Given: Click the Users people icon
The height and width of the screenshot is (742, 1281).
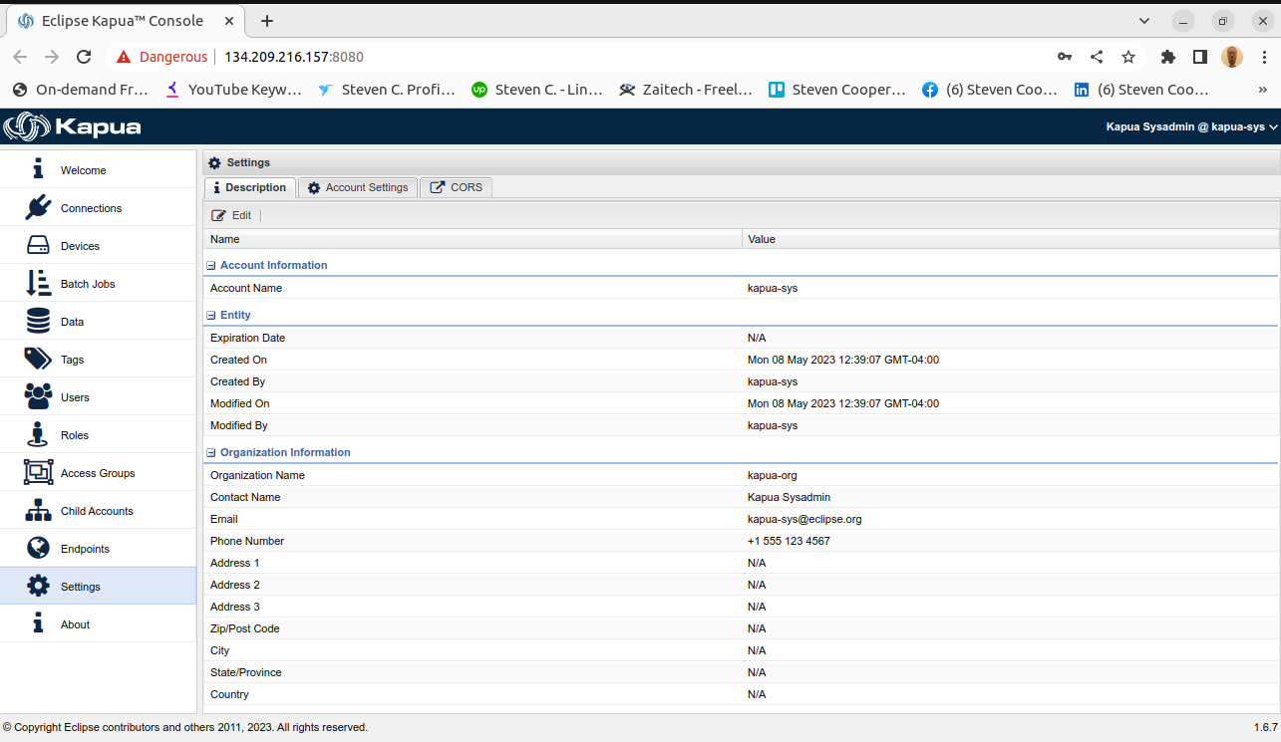Looking at the screenshot, I should coord(38,396).
